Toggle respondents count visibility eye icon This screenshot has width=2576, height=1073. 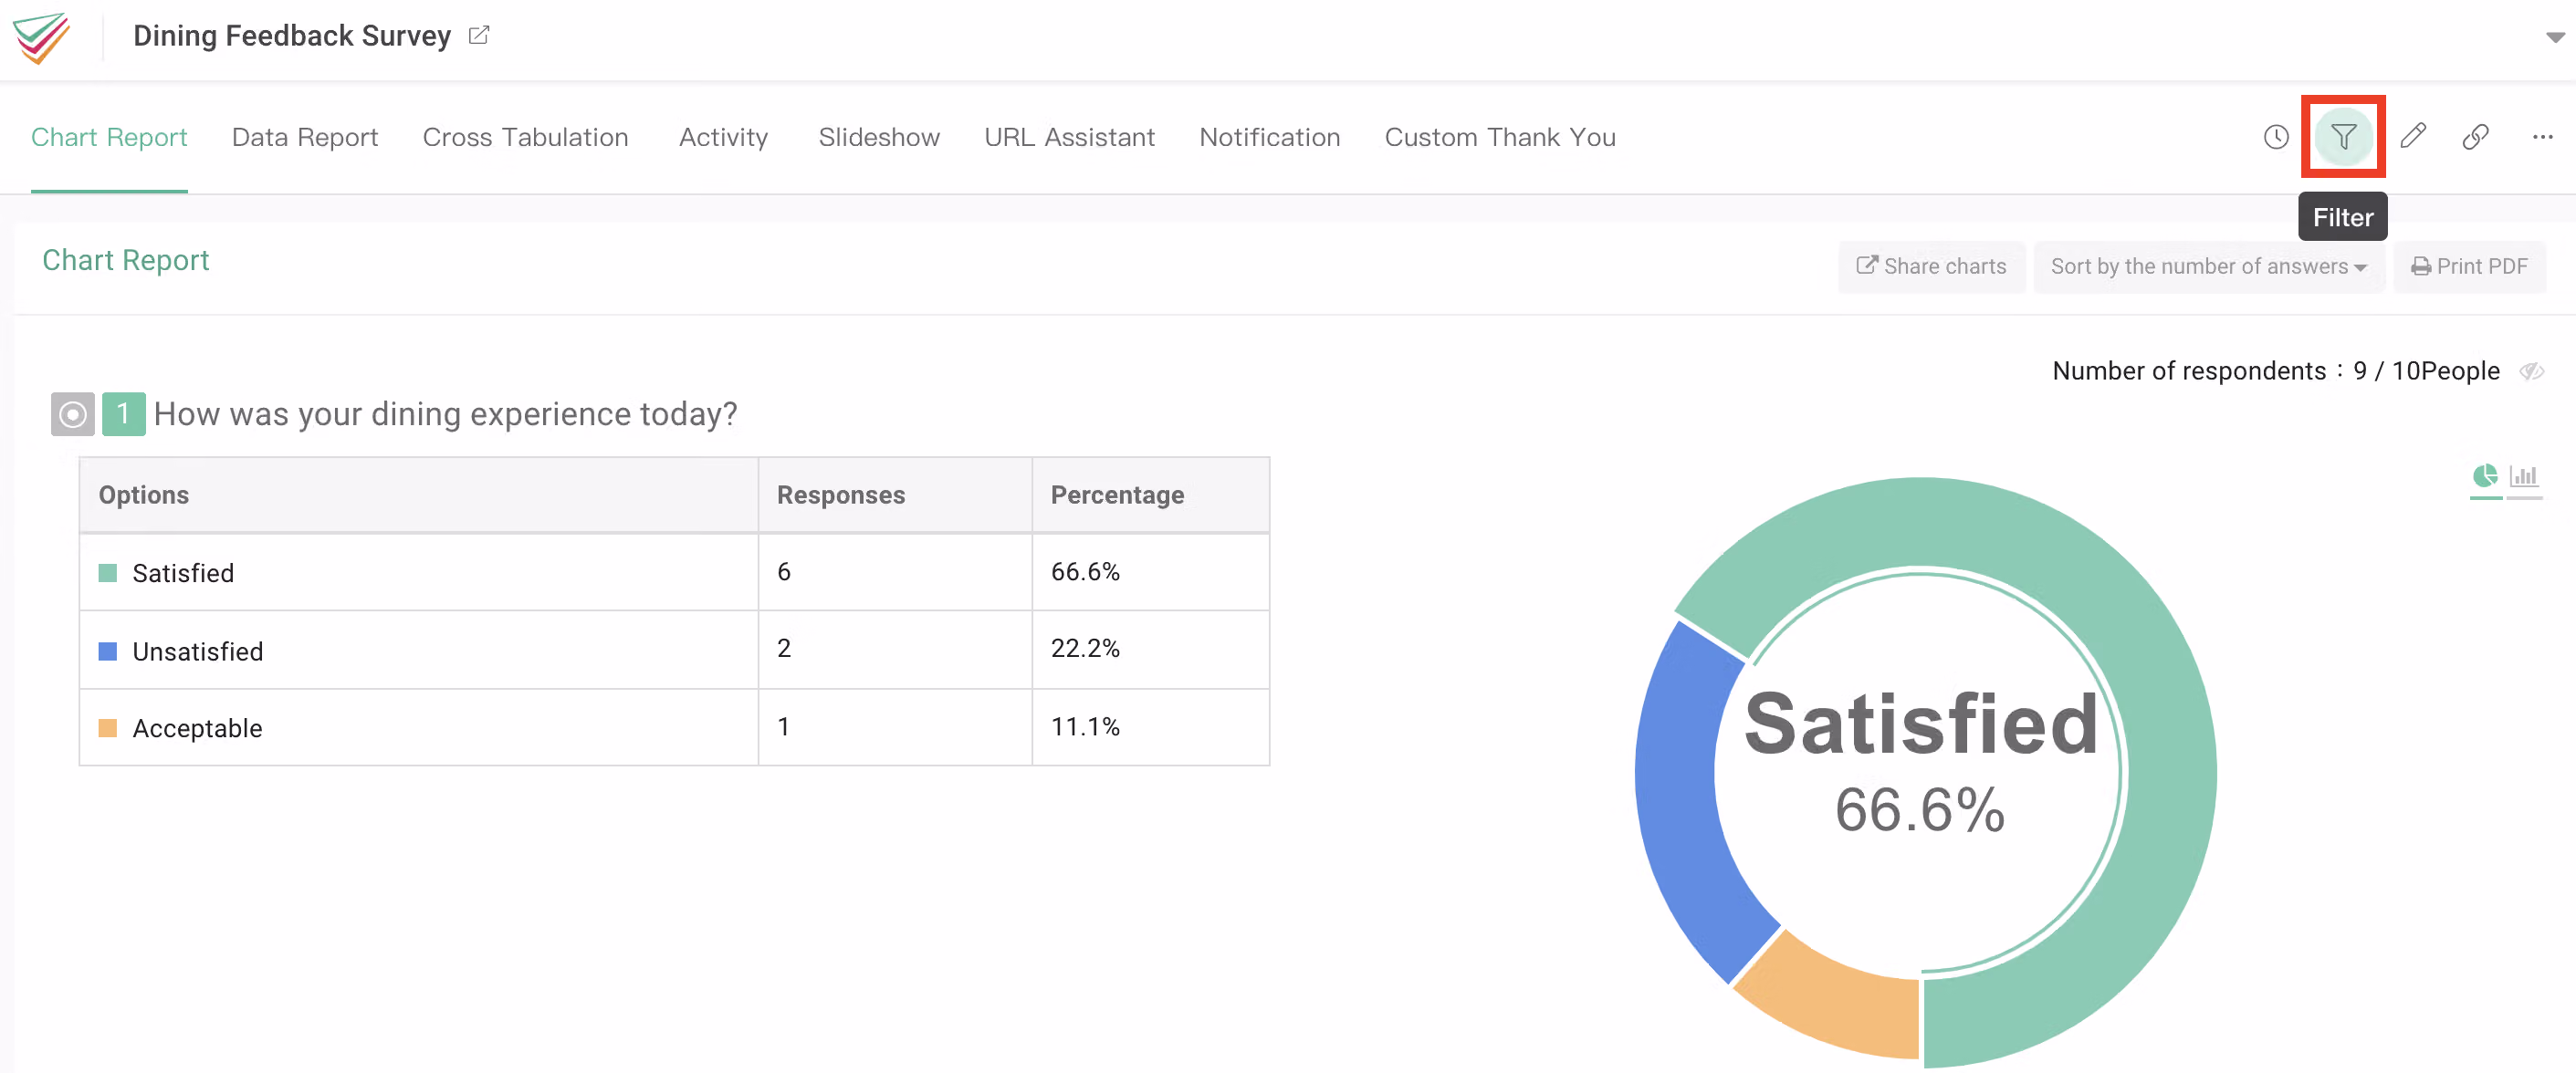point(2531,371)
